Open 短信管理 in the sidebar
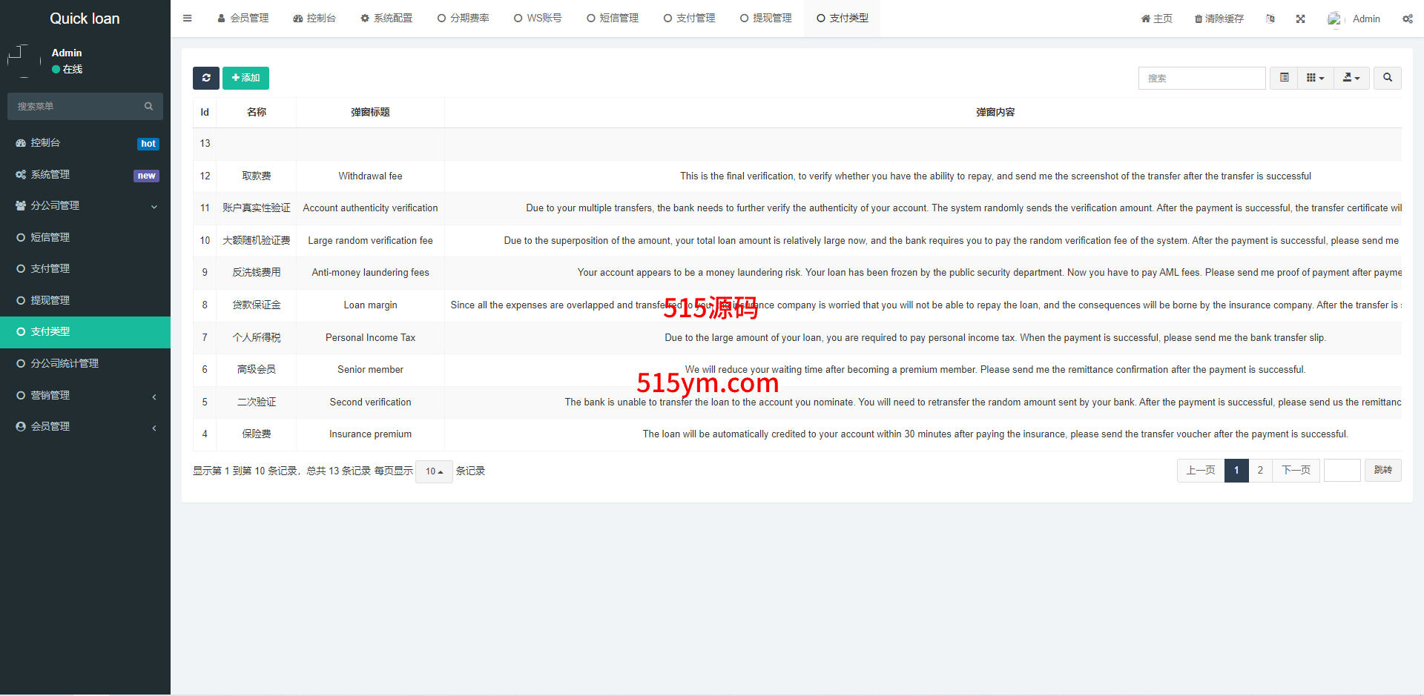The image size is (1424, 696). pyautogui.click(x=50, y=237)
